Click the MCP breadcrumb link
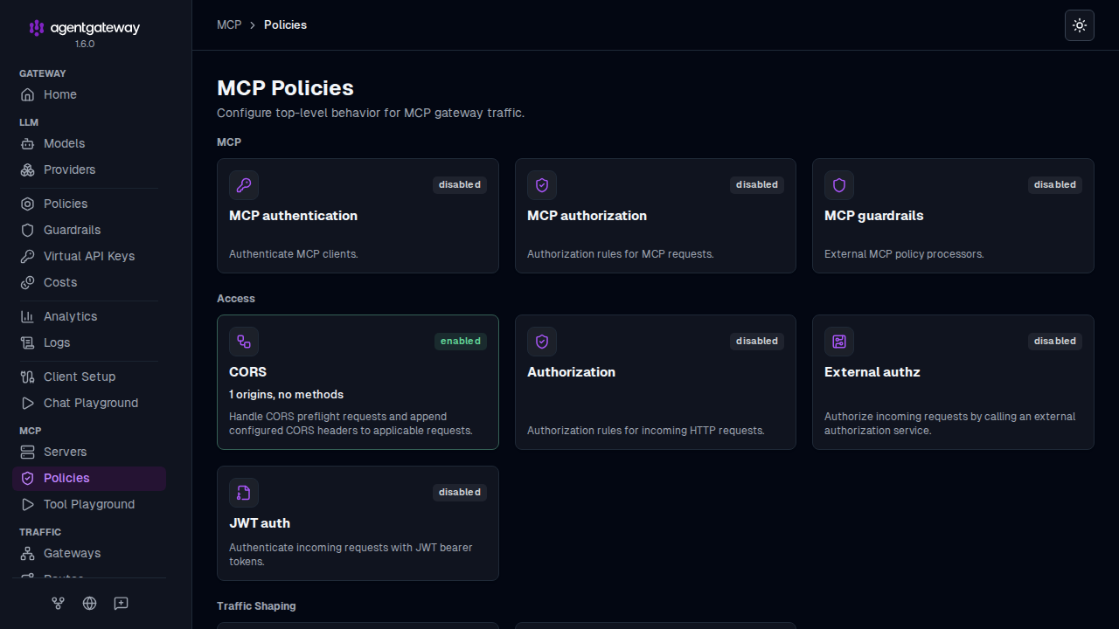This screenshot has height=629, width=1119. pyautogui.click(x=229, y=24)
